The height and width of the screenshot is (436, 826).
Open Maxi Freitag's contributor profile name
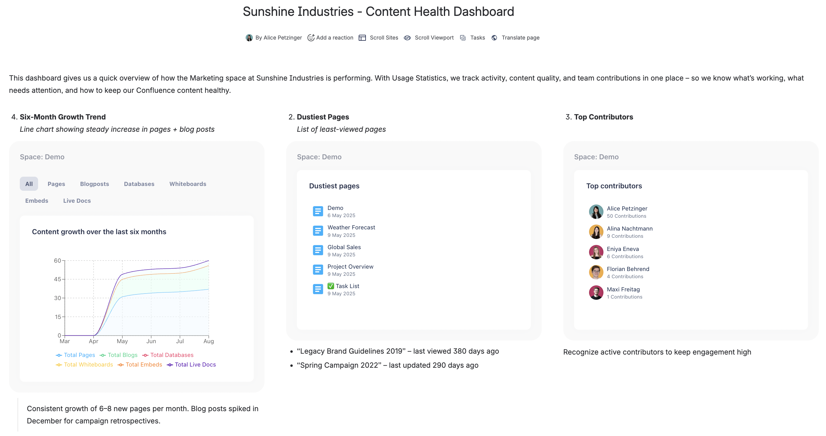point(623,289)
